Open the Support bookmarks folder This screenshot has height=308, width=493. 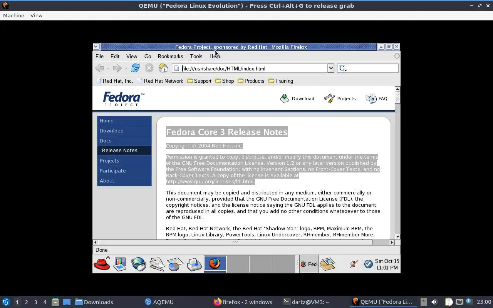click(x=199, y=81)
